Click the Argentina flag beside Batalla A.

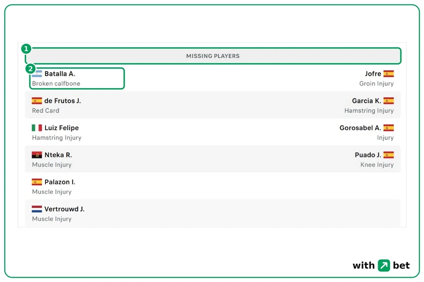pos(37,74)
